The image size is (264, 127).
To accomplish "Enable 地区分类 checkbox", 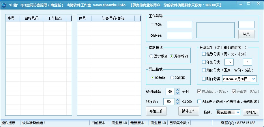I will [x=204, y=70].
